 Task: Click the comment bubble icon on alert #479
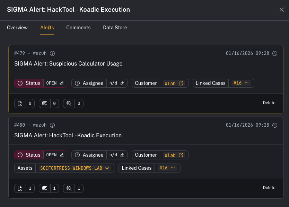tap(44, 103)
